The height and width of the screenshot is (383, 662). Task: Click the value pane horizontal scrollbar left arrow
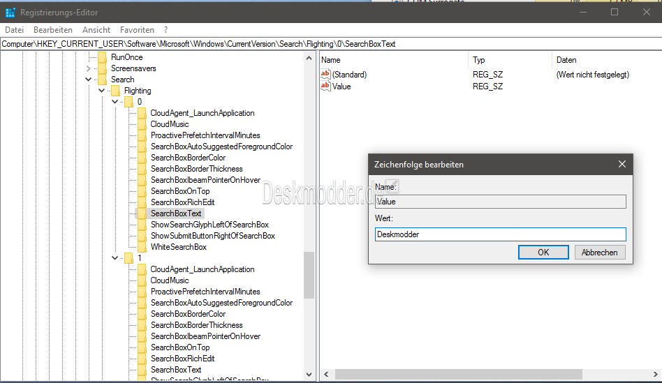[326, 374]
